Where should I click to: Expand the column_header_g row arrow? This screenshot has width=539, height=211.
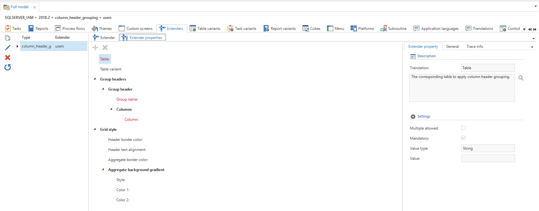[x=17, y=46]
